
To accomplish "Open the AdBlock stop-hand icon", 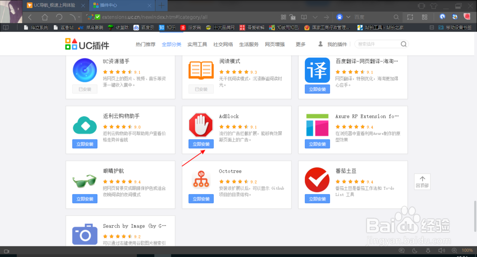I will (x=201, y=125).
